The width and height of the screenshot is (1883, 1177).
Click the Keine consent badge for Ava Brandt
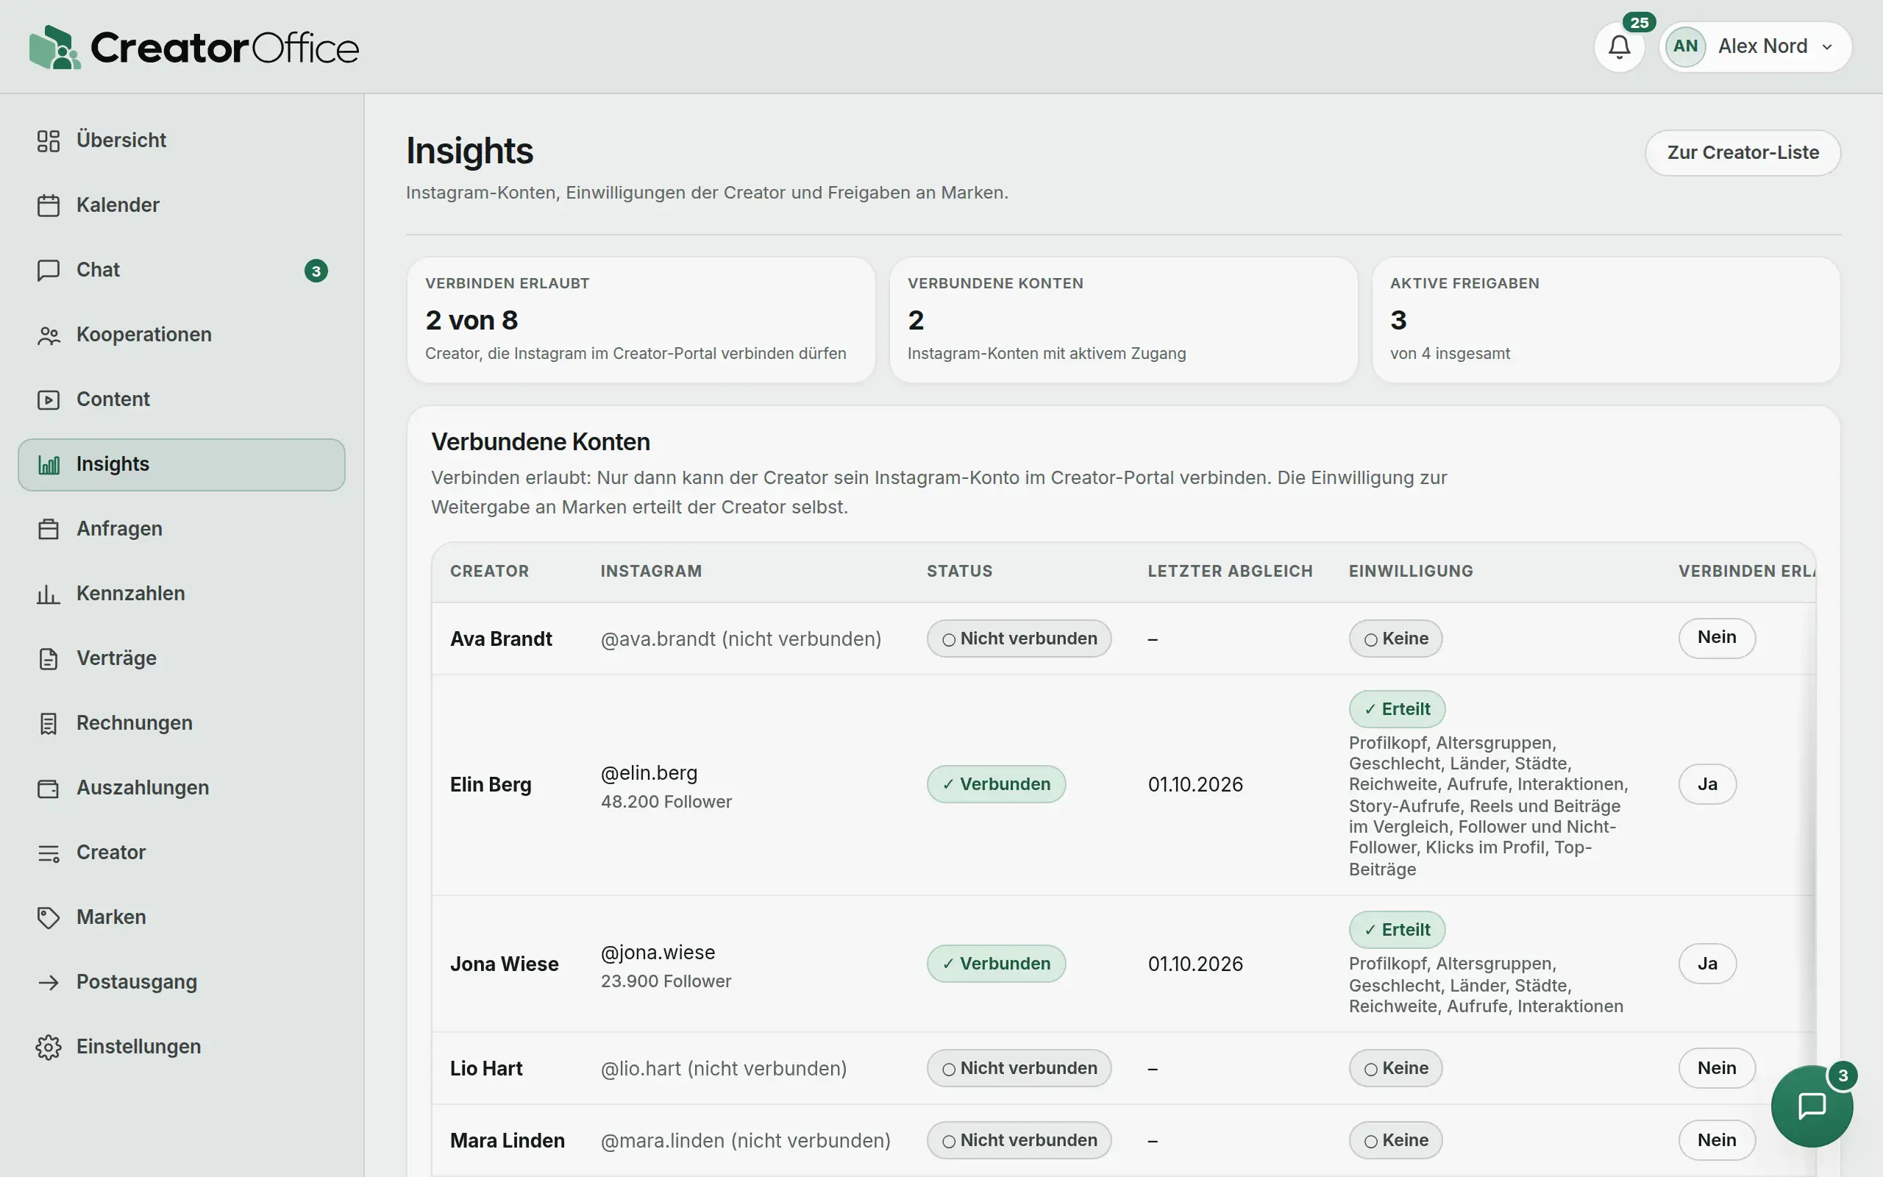pos(1395,639)
